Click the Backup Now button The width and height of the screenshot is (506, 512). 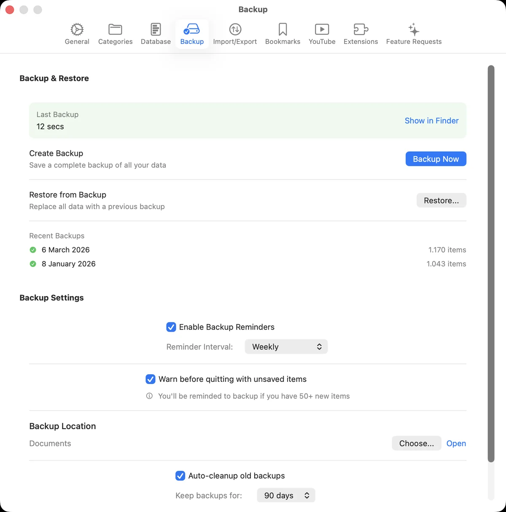(436, 159)
